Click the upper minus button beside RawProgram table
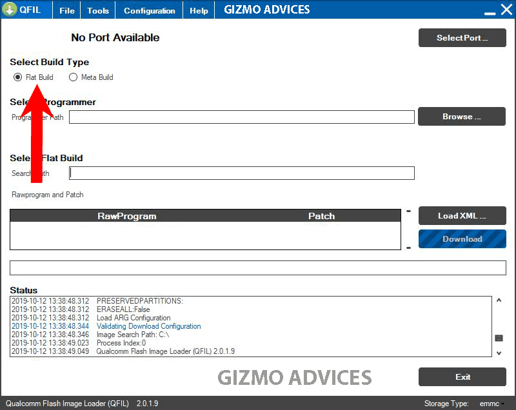The image size is (516, 410). point(408,211)
